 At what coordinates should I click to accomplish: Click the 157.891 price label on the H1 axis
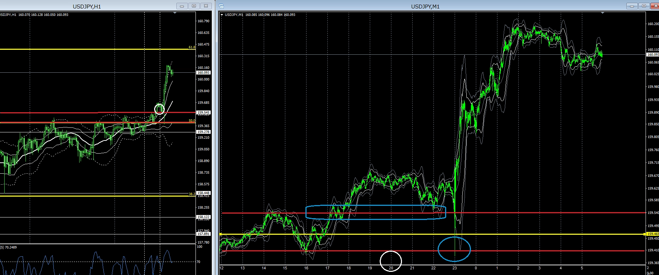(x=203, y=234)
